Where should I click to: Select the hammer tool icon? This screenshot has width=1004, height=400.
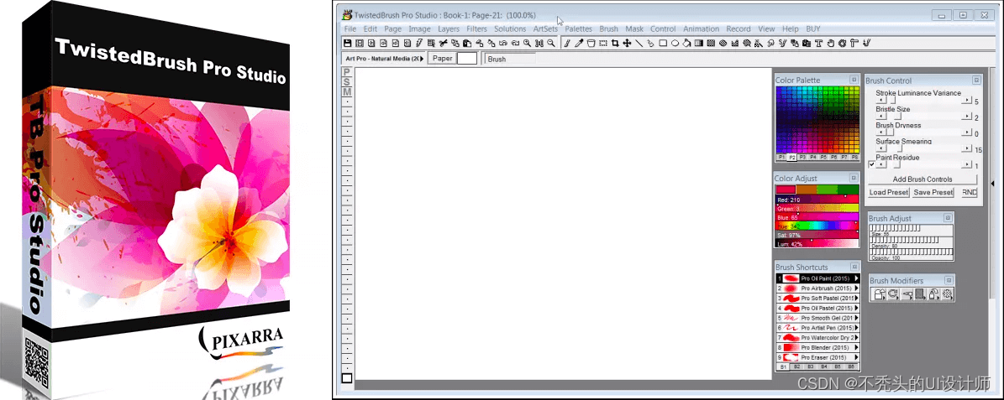pos(854,43)
